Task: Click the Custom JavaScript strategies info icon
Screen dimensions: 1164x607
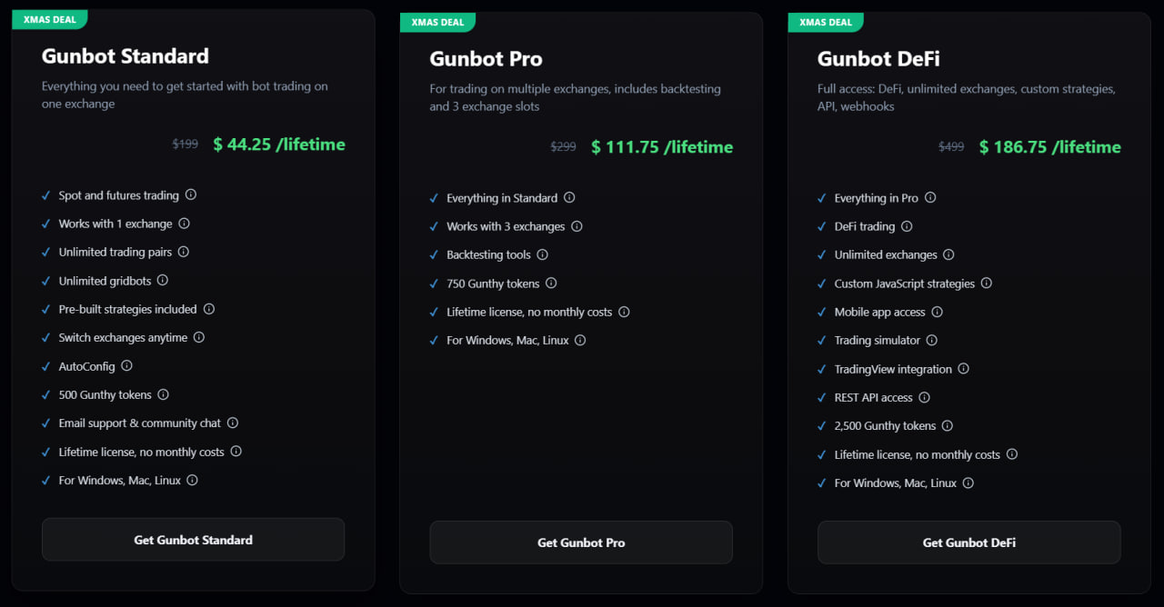Action: 986,283
